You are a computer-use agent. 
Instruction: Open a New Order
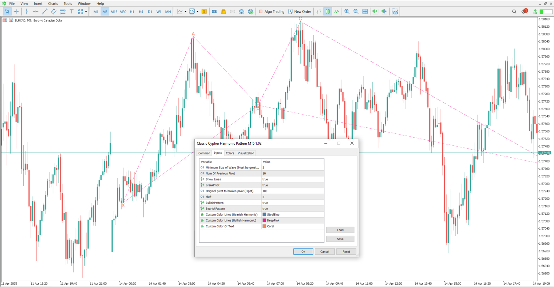(x=300, y=12)
